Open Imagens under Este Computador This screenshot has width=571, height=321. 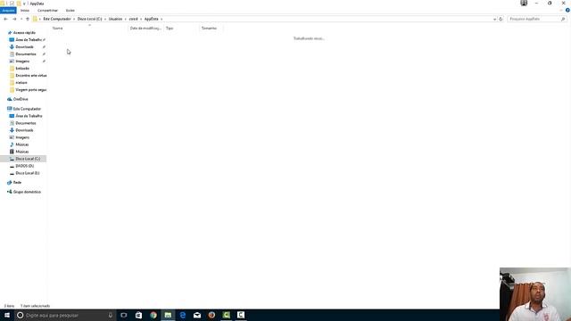22,137
